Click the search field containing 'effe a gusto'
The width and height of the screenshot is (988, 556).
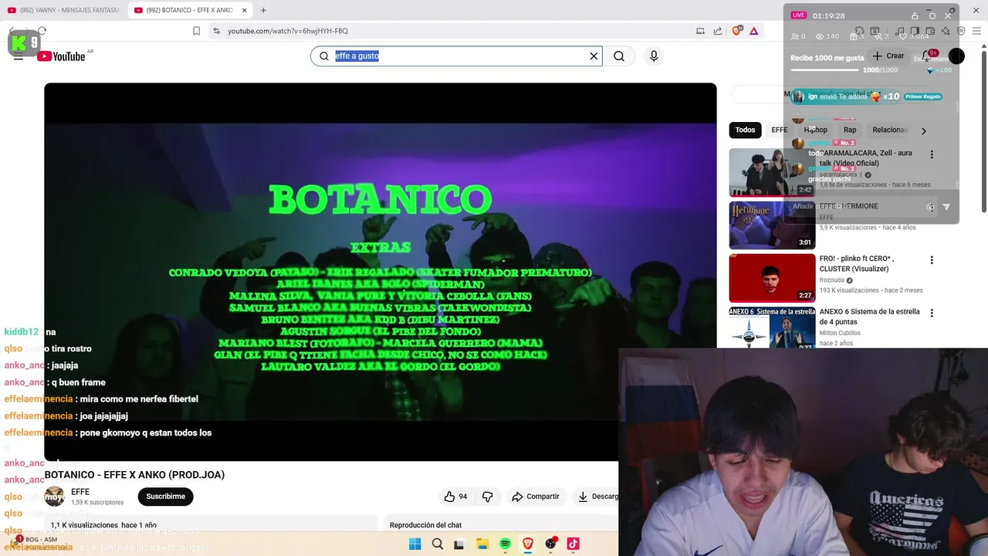(455, 56)
